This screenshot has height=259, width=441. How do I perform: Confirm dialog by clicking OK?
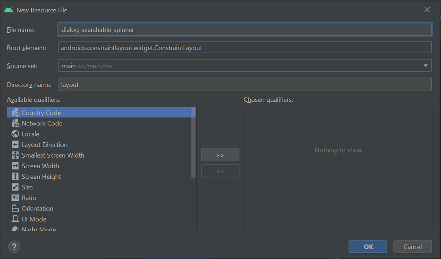pos(368,246)
